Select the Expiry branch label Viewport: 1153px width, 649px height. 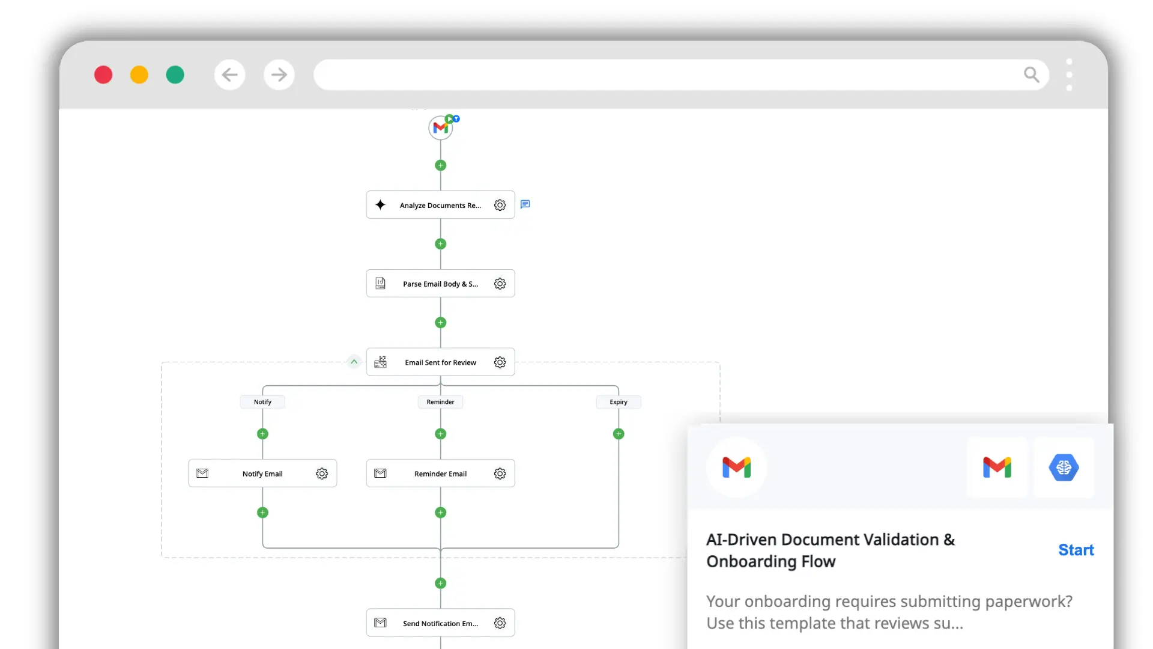click(618, 402)
